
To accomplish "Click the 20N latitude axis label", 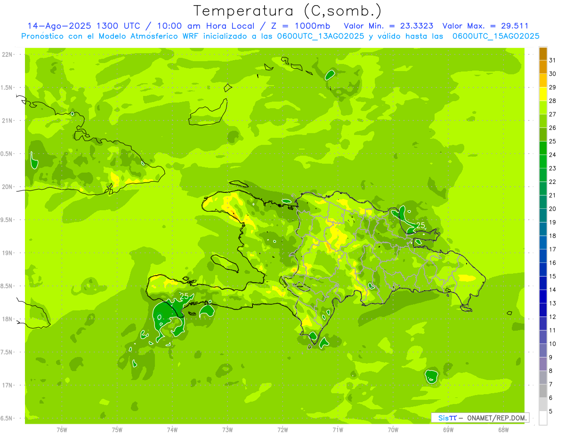I will pyautogui.click(x=8, y=187).
